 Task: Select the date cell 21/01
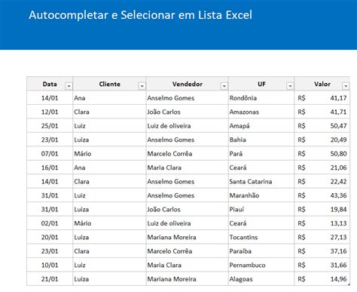(x=50, y=279)
